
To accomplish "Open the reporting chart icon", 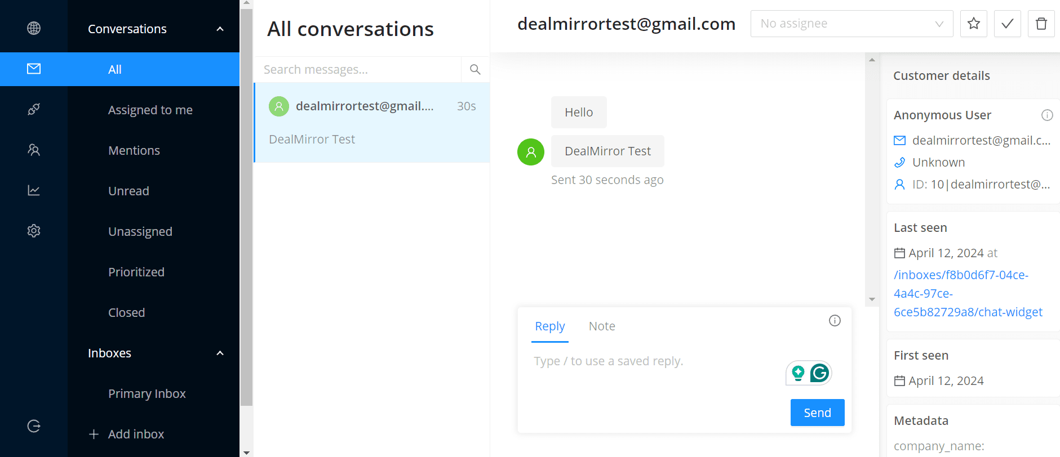I will pyautogui.click(x=34, y=190).
